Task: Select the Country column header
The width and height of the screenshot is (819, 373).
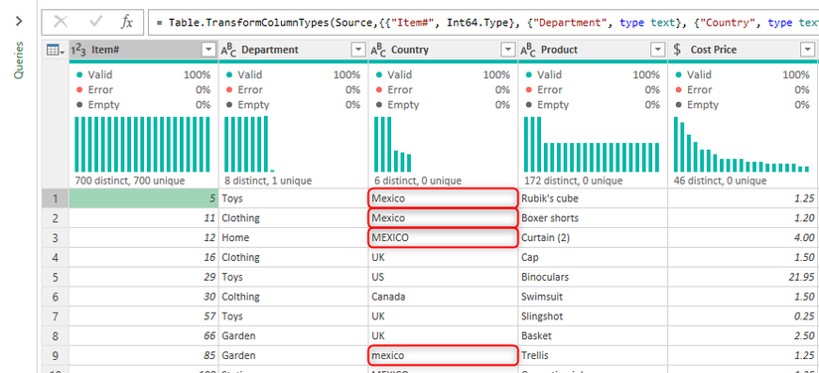Action: coord(443,50)
